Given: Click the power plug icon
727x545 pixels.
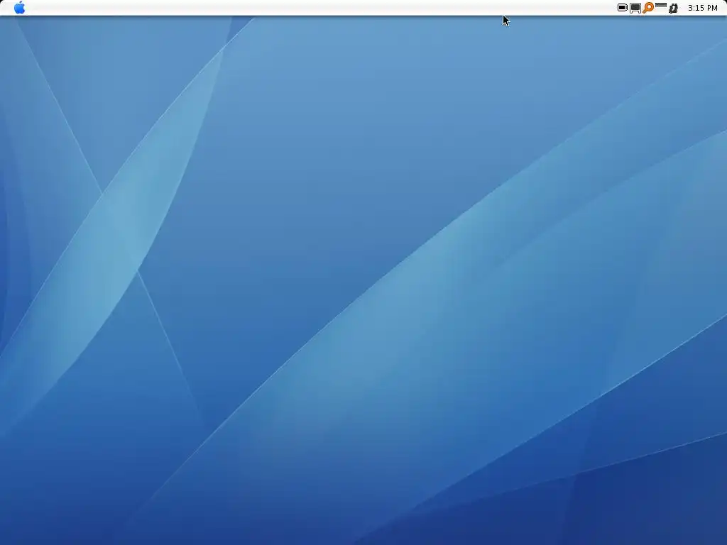Looking at the screenshot, I should coord(674,8).
